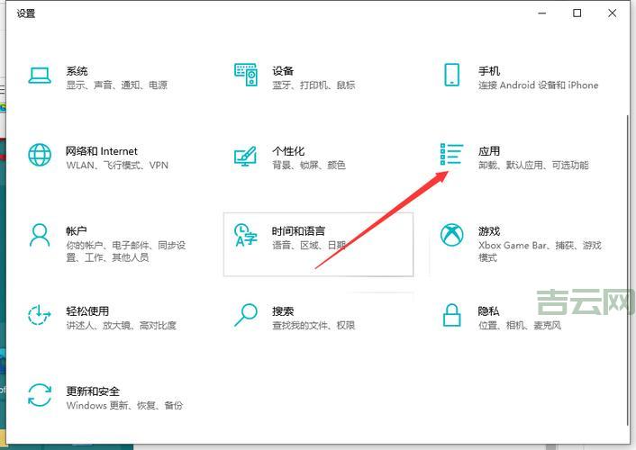This screenshot has width=636, height=450.
Task: Click 连接 Android 设备和 iPhone description
Action: click(x=538, y=85)
